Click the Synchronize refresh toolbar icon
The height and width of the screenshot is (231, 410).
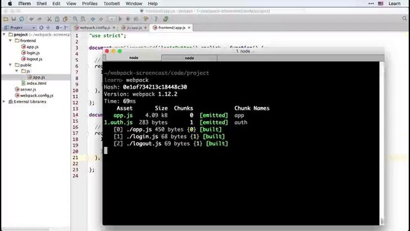[x=21, y=19]
